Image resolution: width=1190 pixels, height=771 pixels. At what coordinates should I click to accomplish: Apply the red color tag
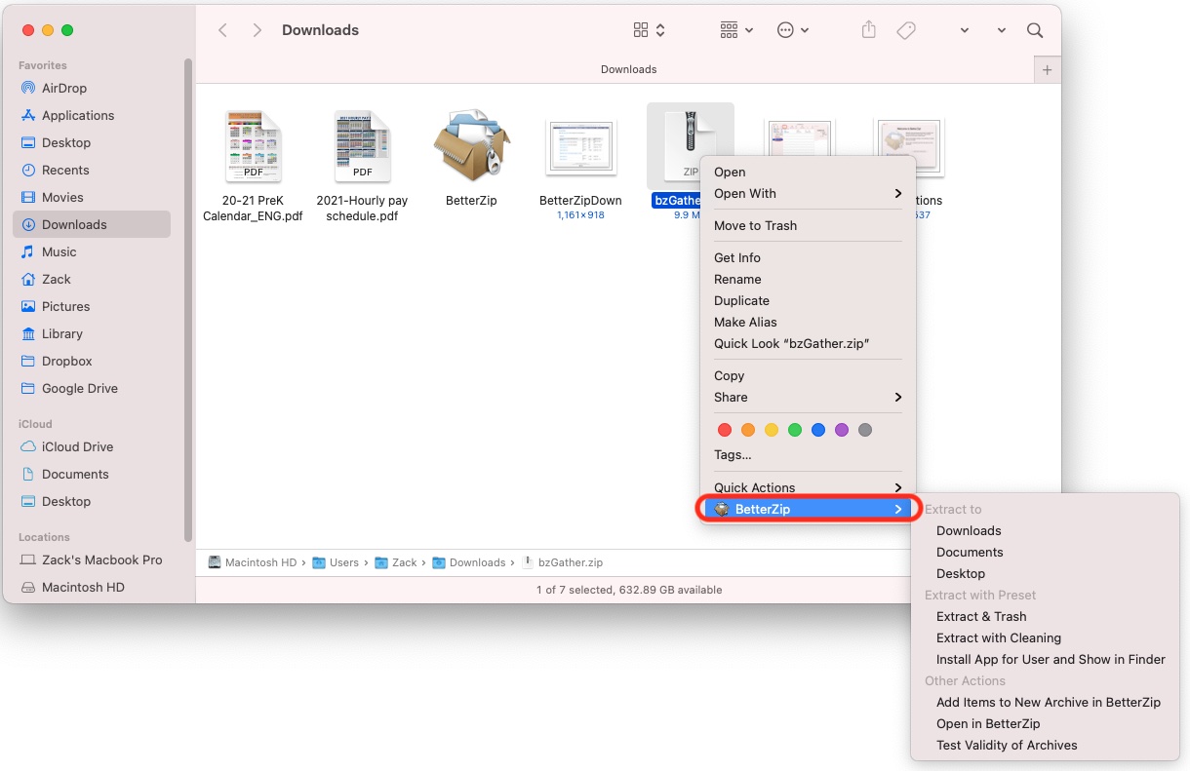(x=725, y=430)
